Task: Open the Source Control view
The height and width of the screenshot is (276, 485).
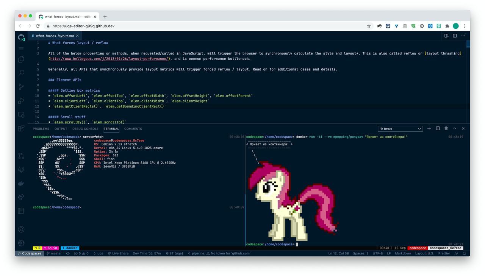Action: click(x=21, y=87)
